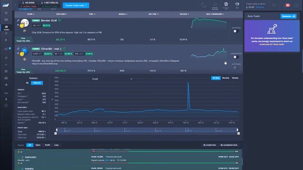Show All signals filter tab

30,145
